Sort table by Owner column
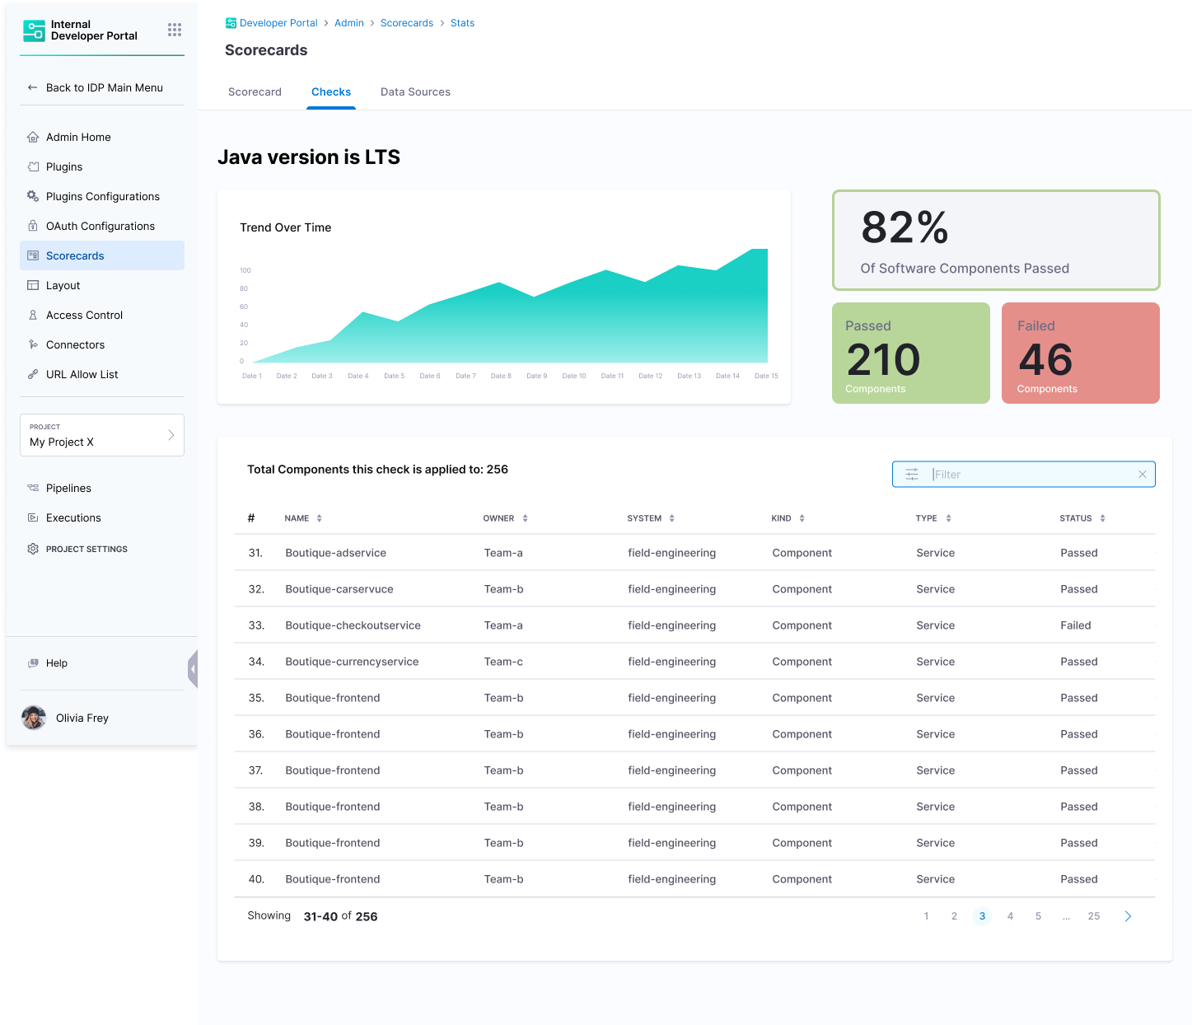This screenshot has height=1025, width=1192. pyautogui.click(x=525, y=518)
